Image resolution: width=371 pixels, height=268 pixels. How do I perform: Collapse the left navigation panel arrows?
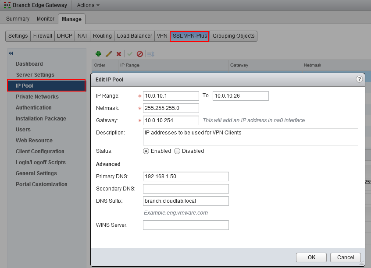pos(11,53)
